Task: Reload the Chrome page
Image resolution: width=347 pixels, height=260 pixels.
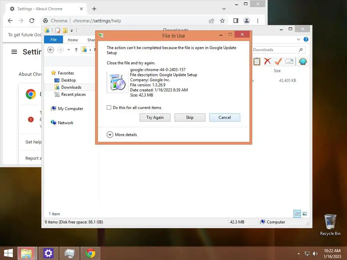Action: click(32, 21)
